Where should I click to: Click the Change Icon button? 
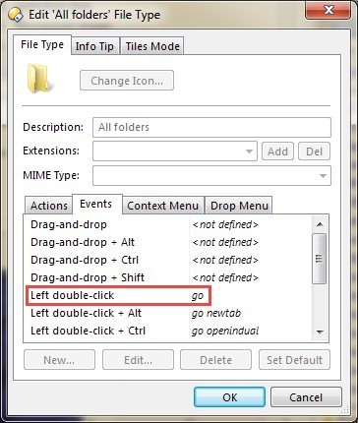[x=127, y=81]
